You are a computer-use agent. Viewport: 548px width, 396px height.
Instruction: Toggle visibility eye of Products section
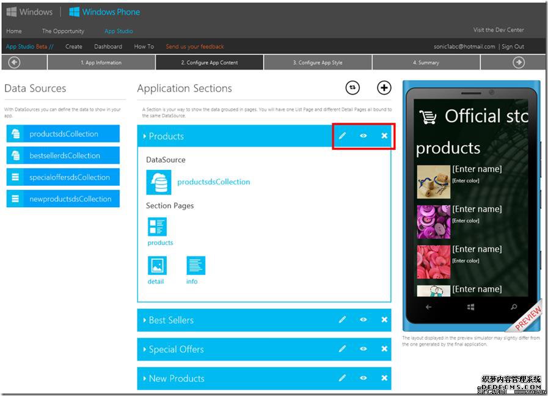[x=363, y=136]
